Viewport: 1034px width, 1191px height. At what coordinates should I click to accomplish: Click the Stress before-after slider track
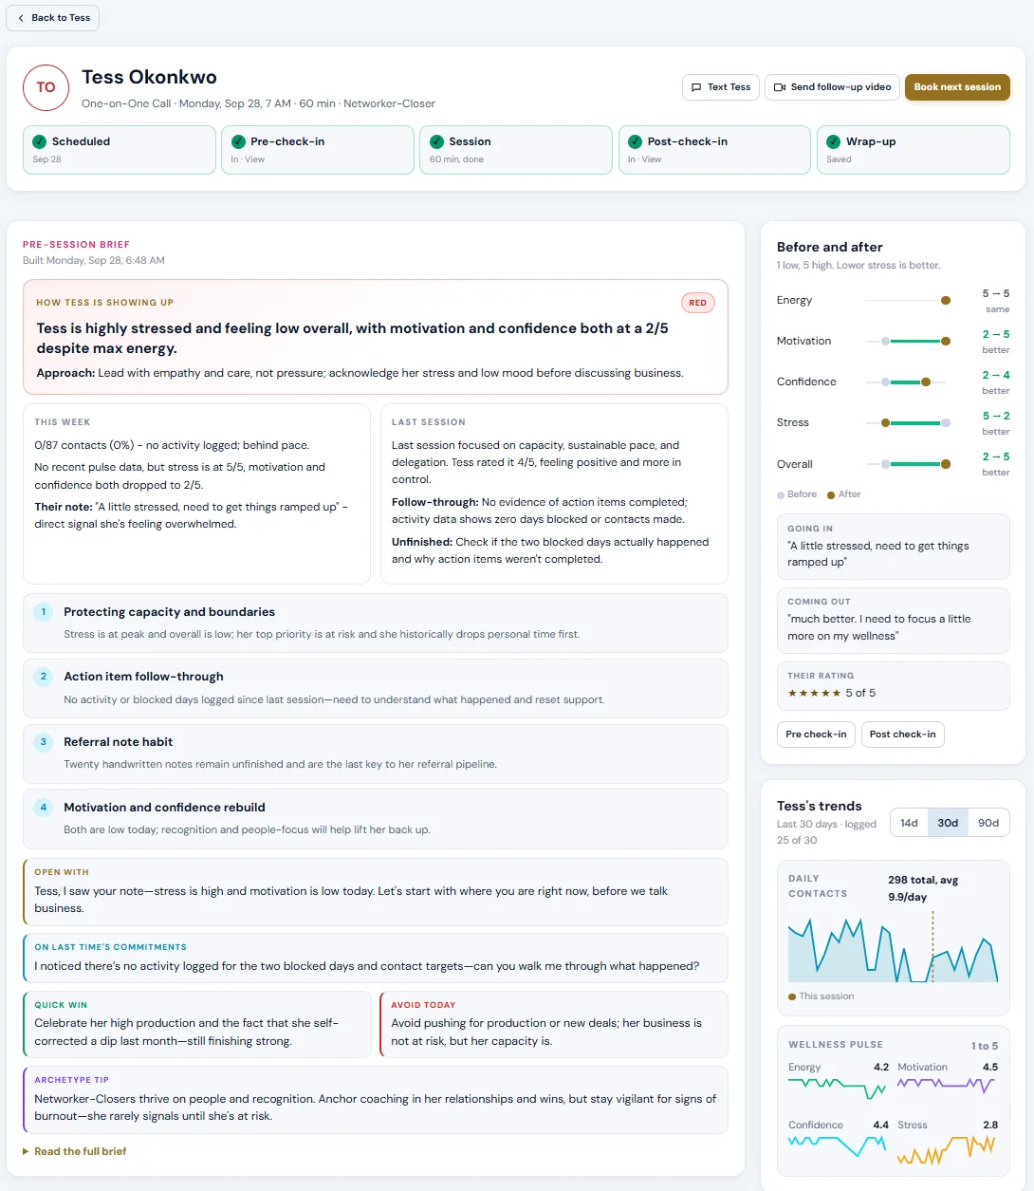(x=908, y=423)
